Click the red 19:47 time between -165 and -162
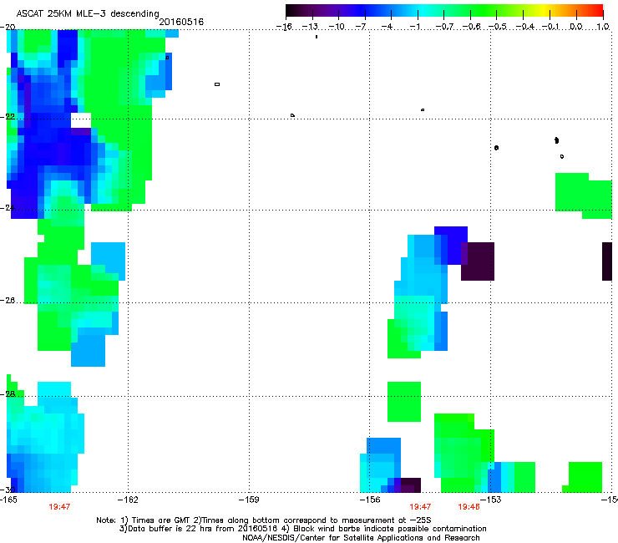618x543 pixels. [x=59, y=507]
